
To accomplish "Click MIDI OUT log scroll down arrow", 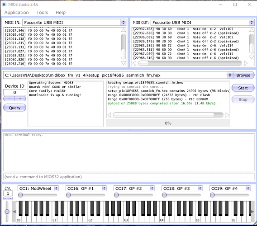I will (252, 57).
